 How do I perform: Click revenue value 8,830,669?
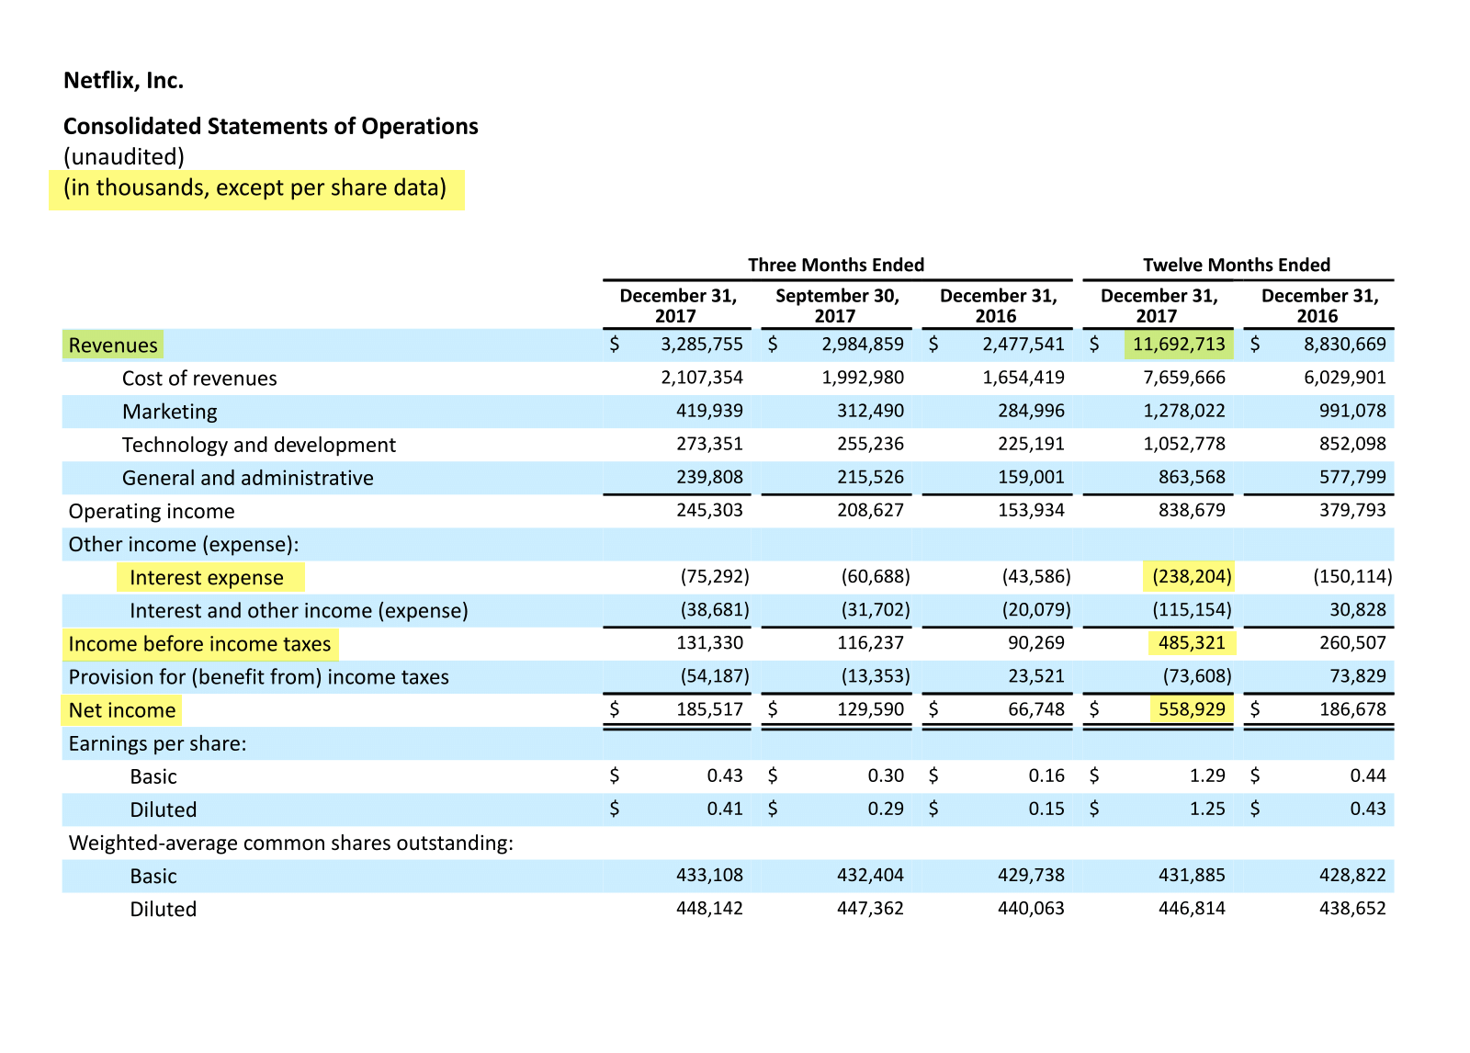[1345, 345]
